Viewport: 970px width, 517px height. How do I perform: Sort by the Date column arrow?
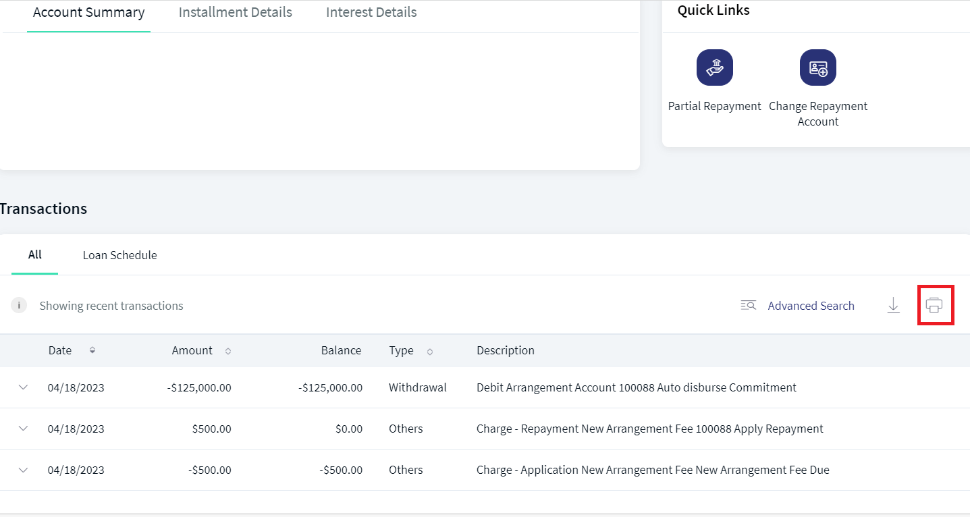(x=92, y=350)
